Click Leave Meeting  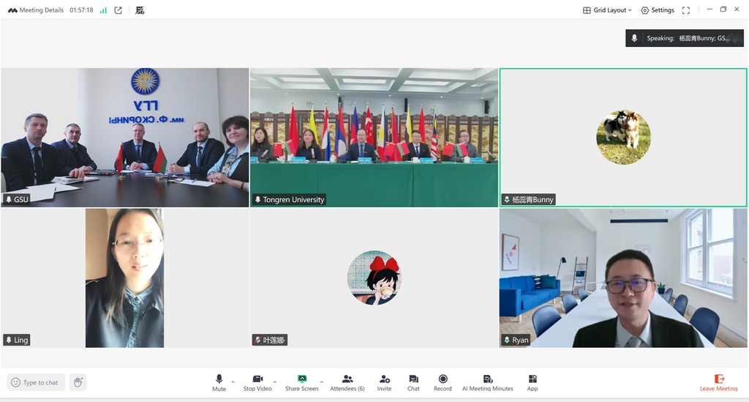point(718,382)
